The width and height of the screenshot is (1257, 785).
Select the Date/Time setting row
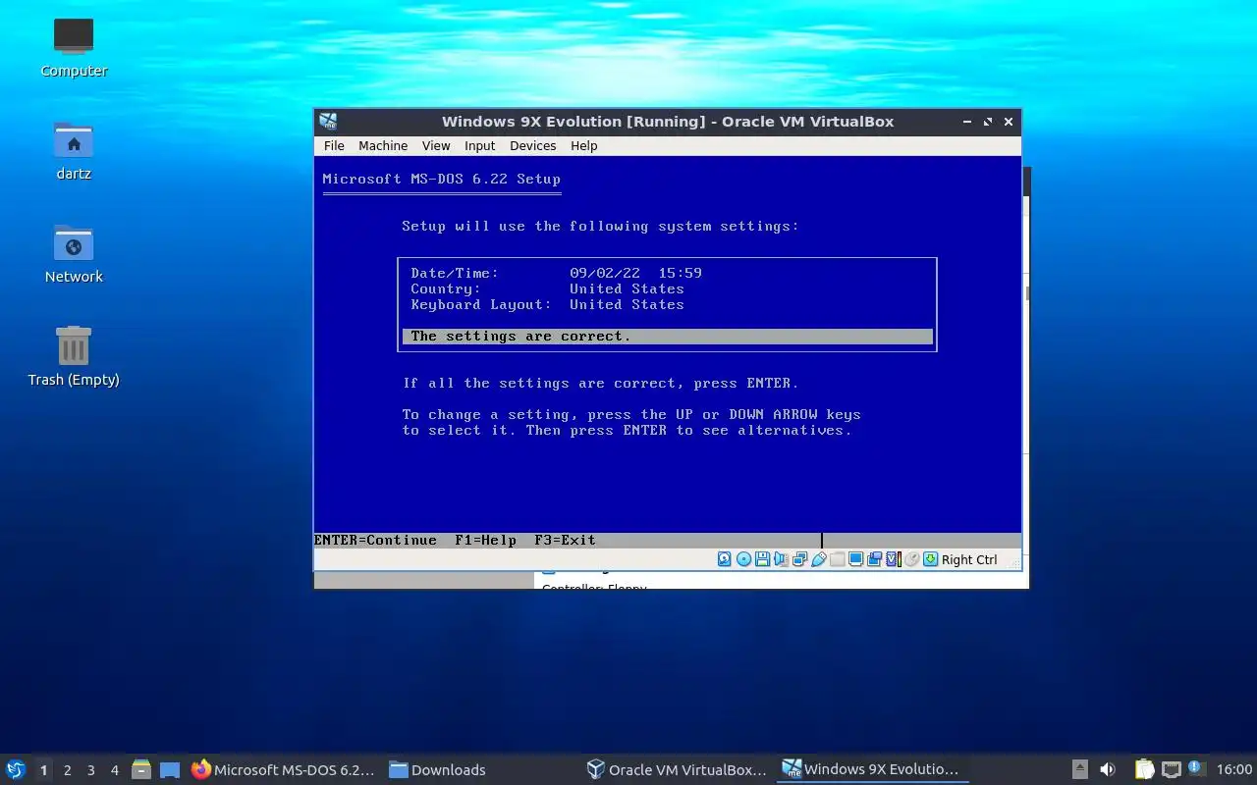tap(556, 273)
